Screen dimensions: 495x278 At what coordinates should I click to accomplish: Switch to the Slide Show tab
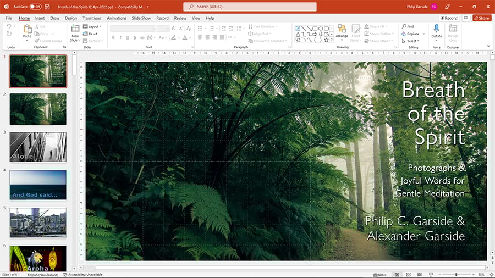[x=141, y=18]
